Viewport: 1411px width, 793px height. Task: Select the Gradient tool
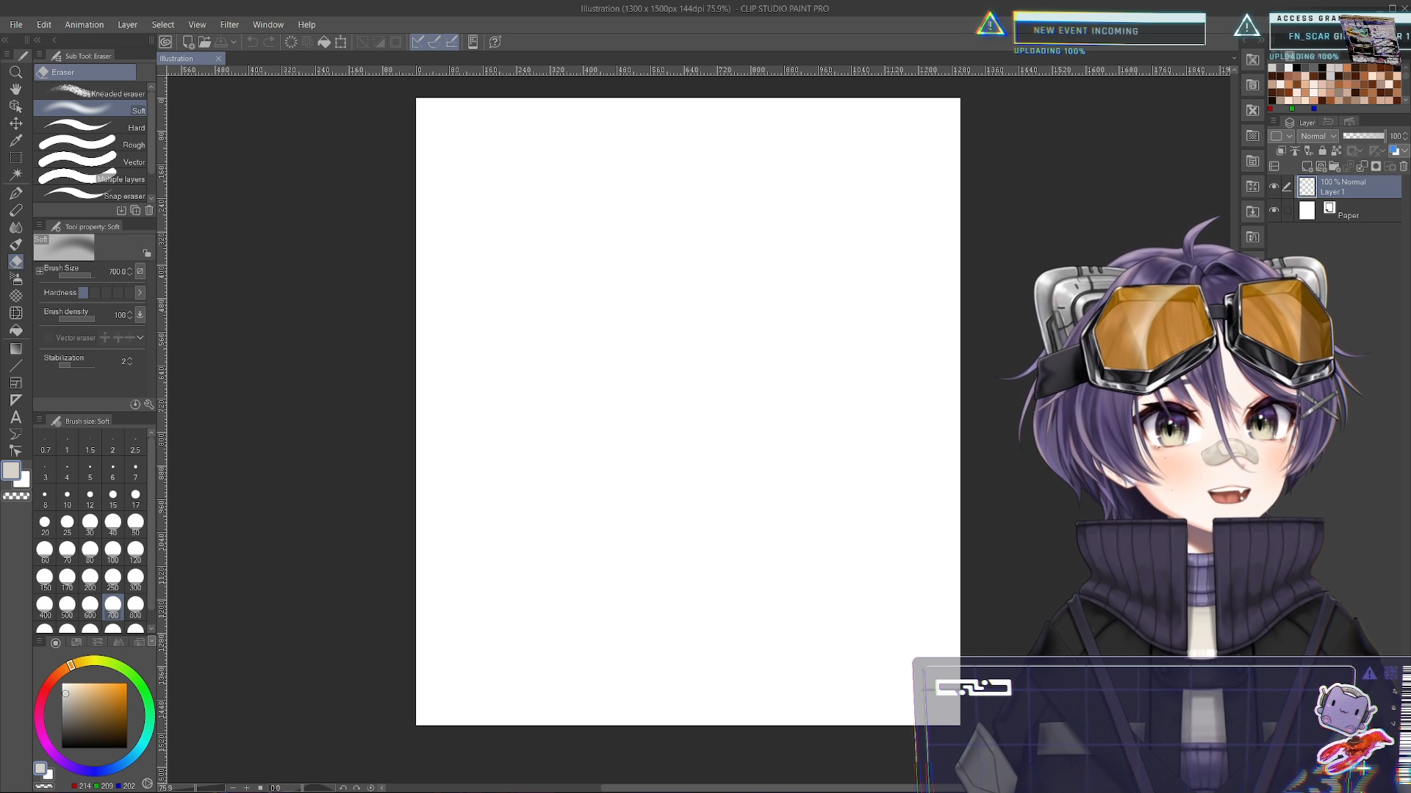pos(15,349)
